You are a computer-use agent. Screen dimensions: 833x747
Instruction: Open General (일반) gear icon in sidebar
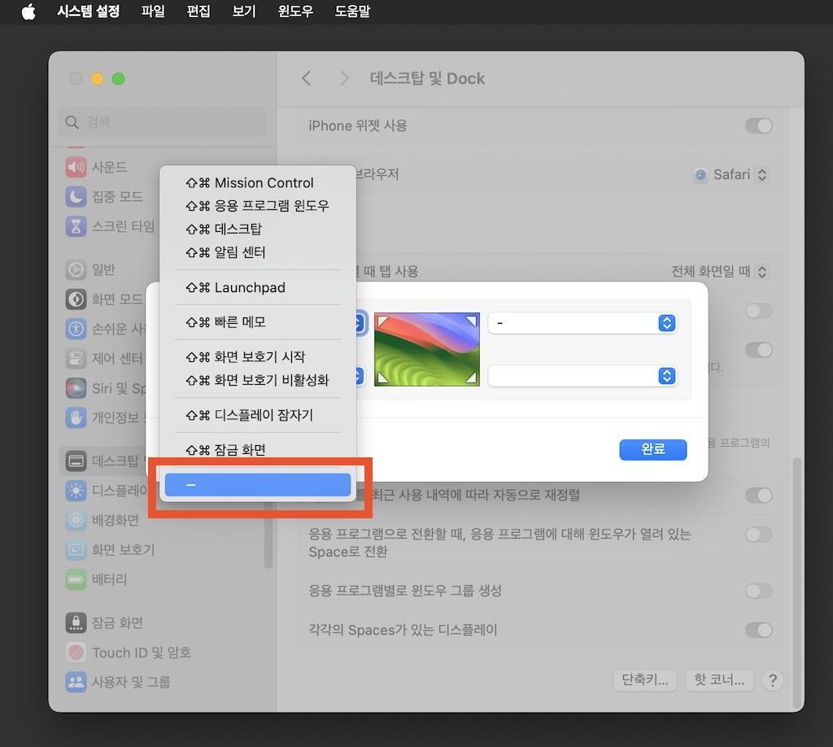click(x=76, y=269)
